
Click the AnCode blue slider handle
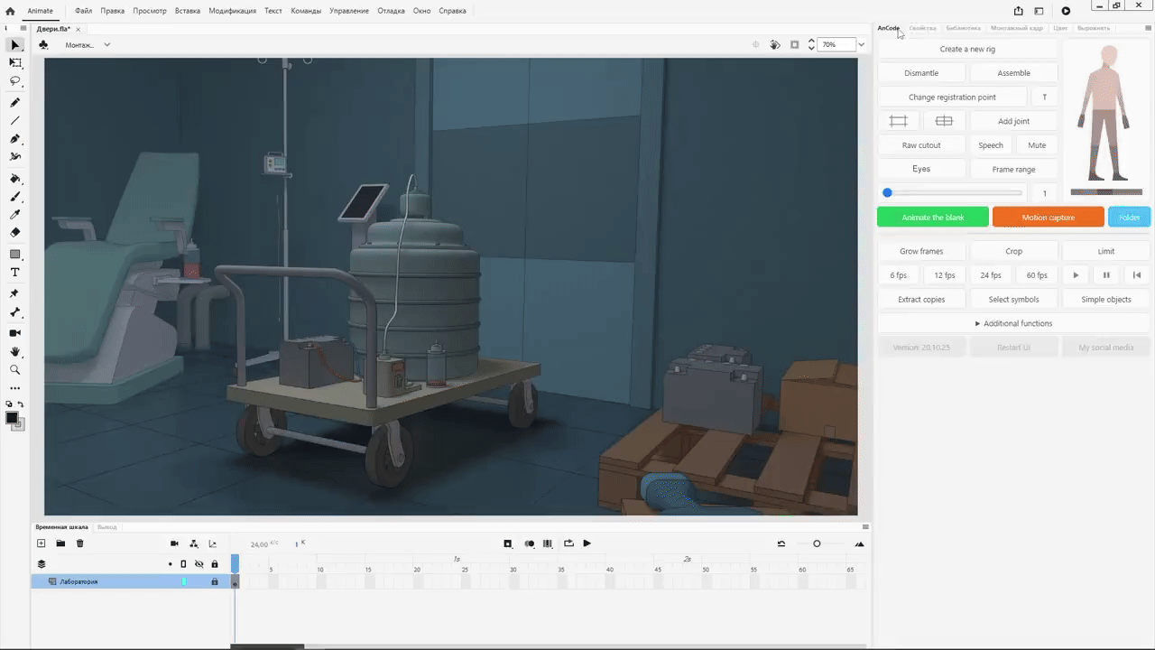(x=887, y=193)
